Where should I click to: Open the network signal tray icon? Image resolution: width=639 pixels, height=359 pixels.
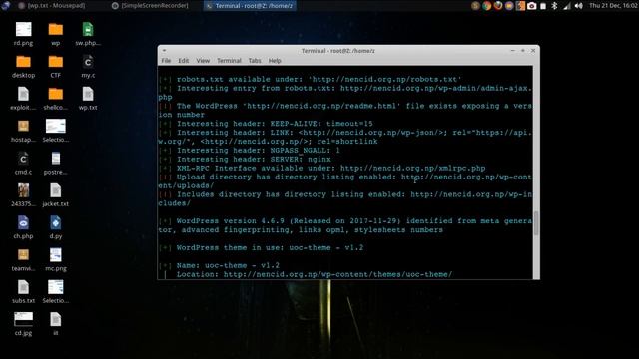tap(567, 6)
